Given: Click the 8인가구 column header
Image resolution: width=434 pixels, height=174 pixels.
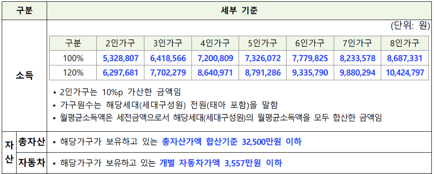Looking at the screenshot, I should click(x=405, y=43).
